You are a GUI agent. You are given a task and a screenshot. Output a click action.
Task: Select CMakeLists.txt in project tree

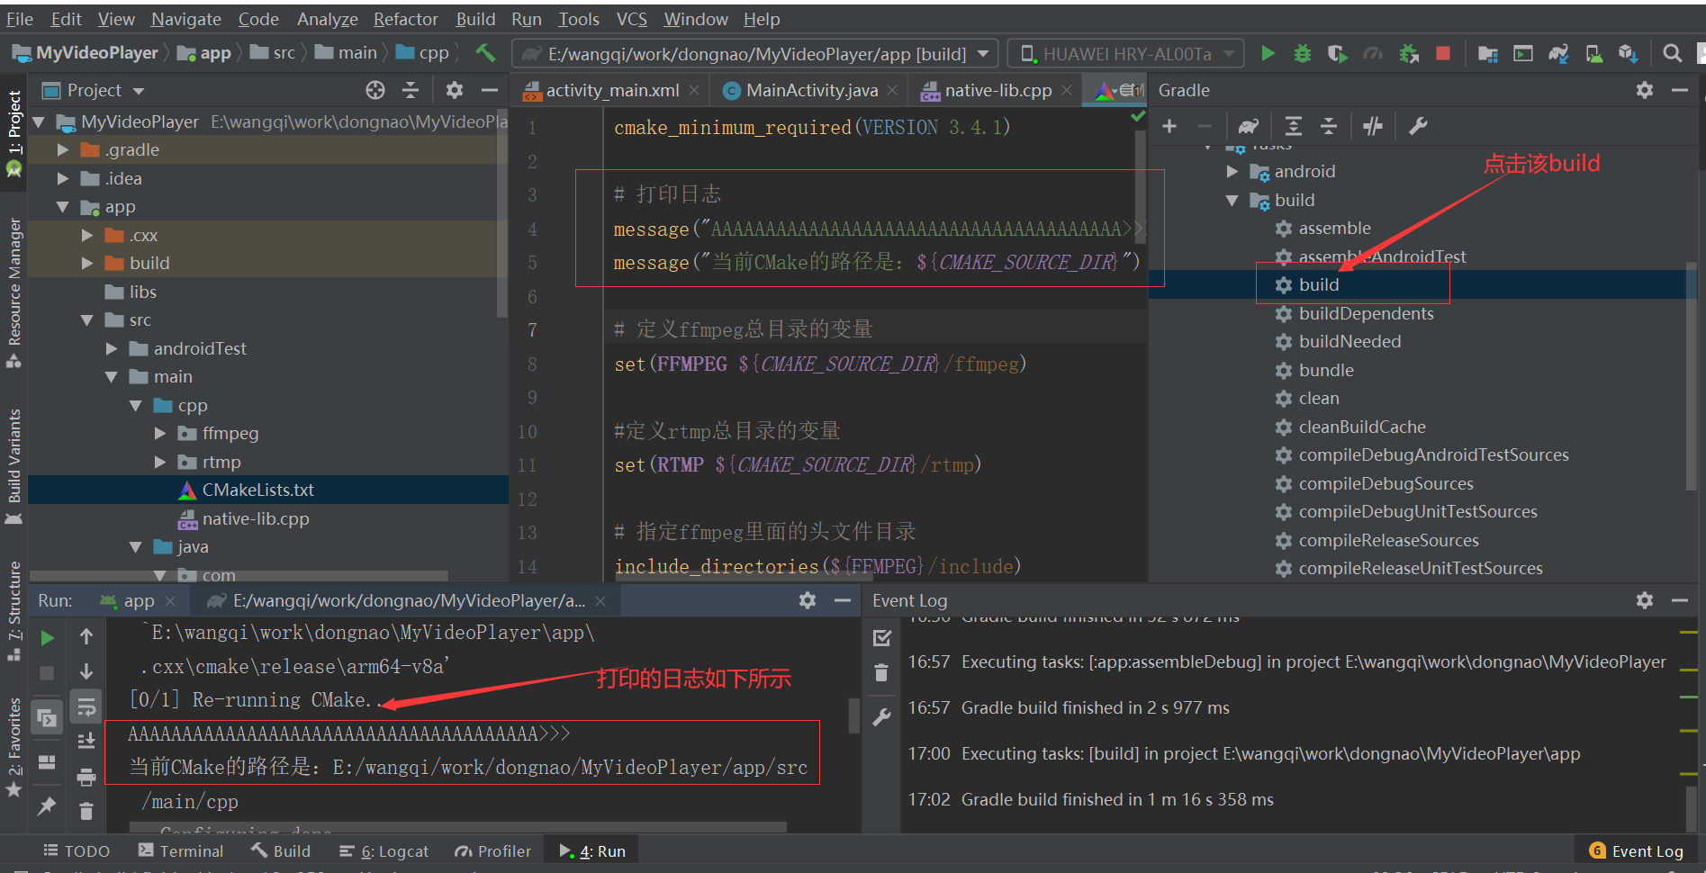tap(257, 490)
